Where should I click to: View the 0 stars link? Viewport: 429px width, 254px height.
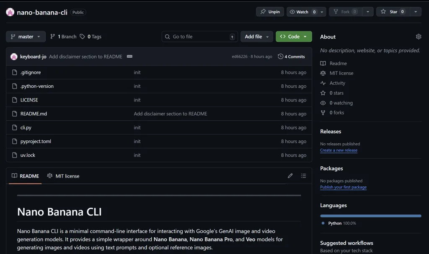click(332, 93)
